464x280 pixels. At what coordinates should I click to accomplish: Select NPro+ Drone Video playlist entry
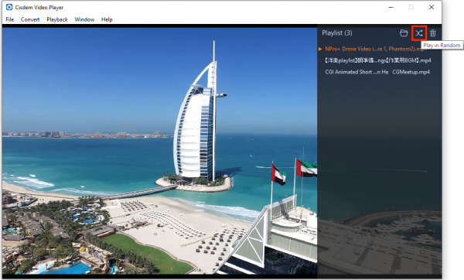pos(376,50)
